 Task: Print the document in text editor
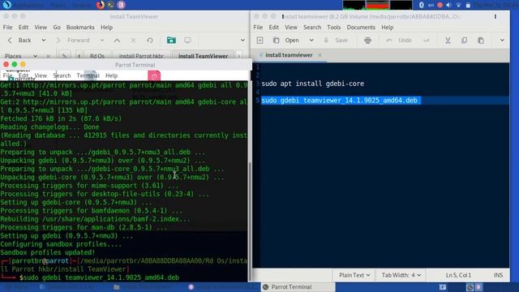pos(367,40)
